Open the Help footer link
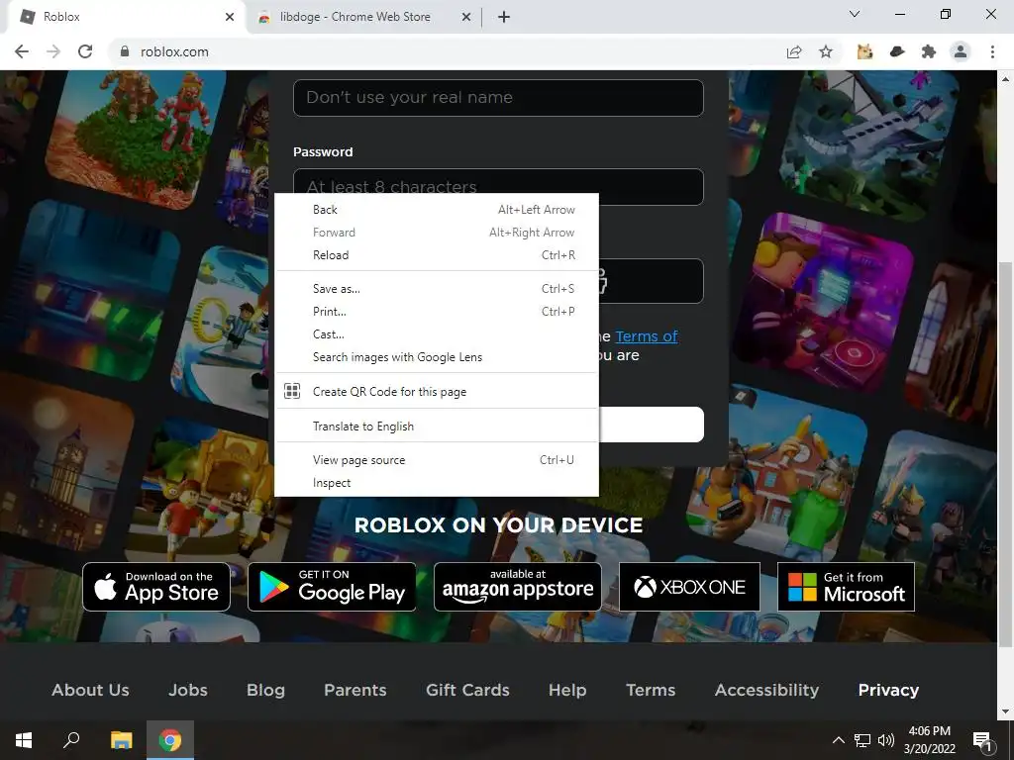This screenshot has height=760, width=1014. tap(567, 690)
